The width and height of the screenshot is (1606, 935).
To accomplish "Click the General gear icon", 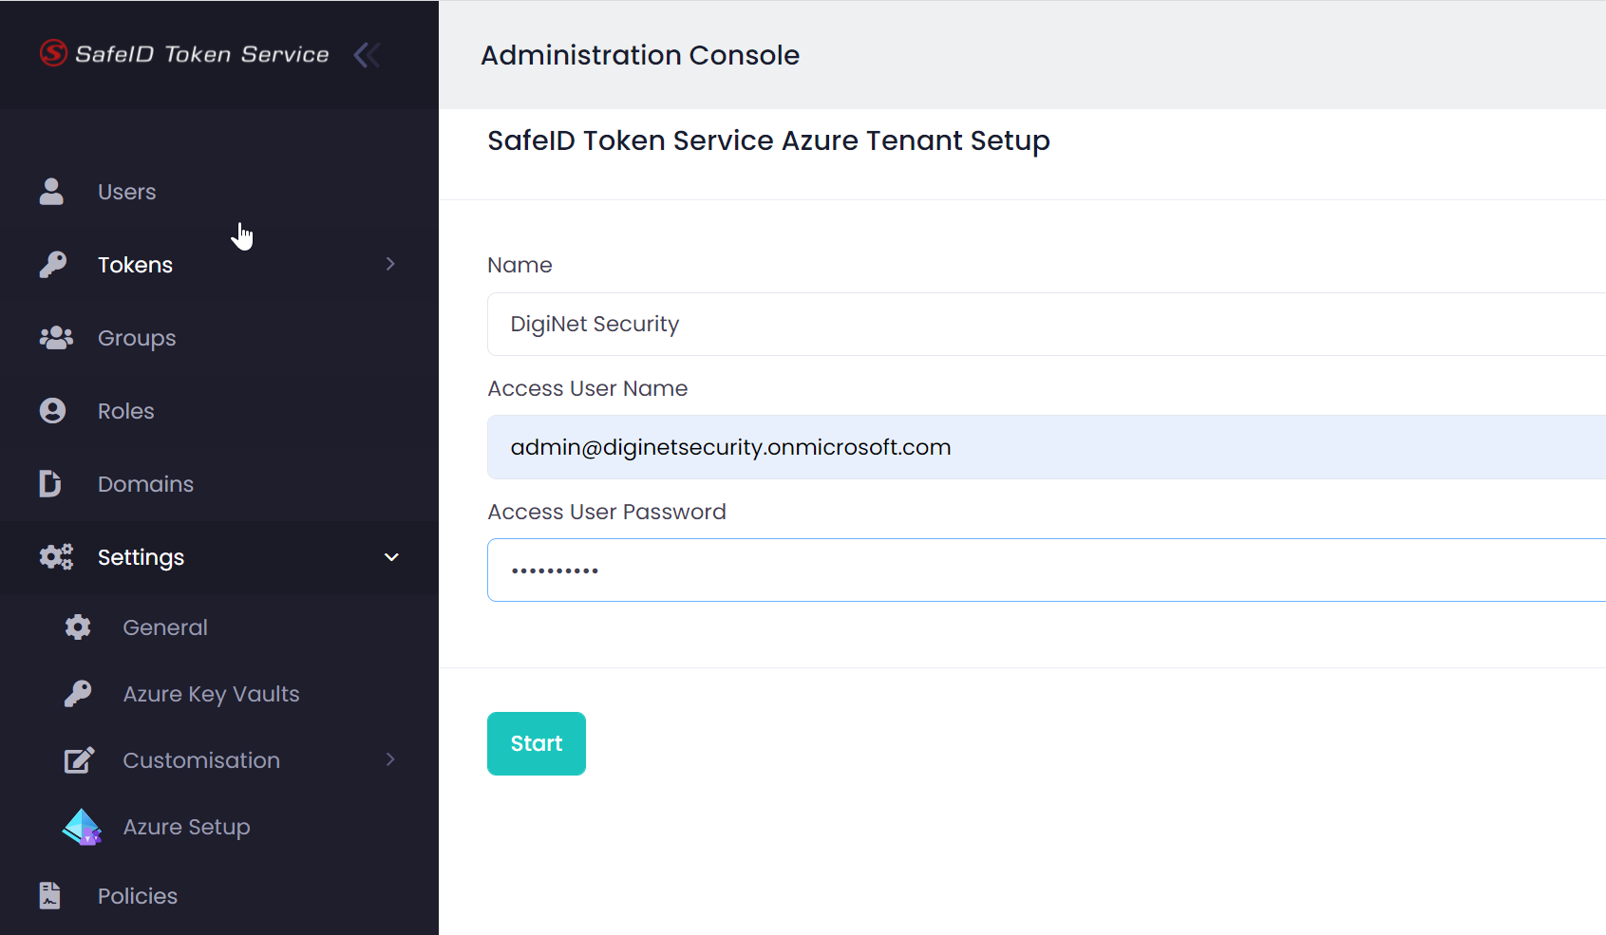I will click(x=78, y=627).
